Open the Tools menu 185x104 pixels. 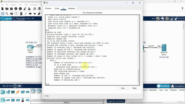(26, 5)
